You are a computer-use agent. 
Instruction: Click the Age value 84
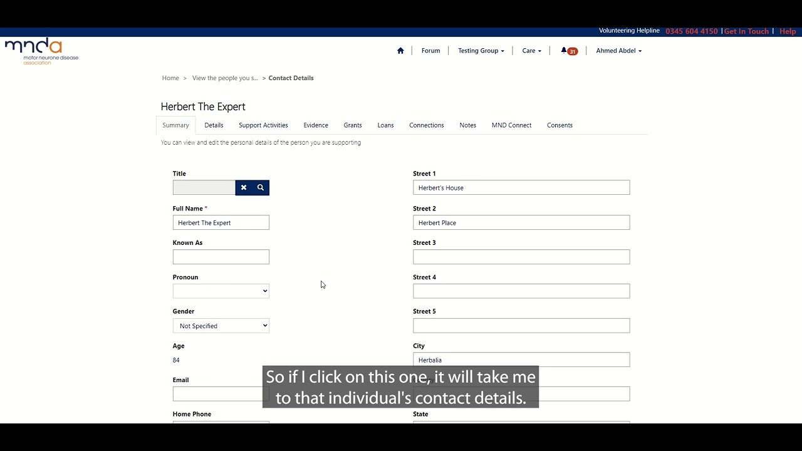(x=176, y=360)
